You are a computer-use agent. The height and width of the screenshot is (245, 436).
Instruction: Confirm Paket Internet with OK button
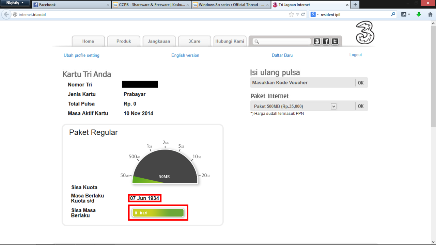click(361, 106)
